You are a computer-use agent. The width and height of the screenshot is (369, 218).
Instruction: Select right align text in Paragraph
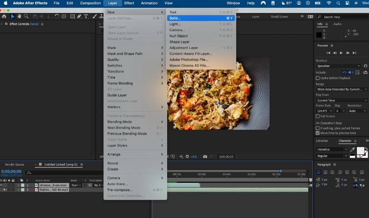pos(332,172)
